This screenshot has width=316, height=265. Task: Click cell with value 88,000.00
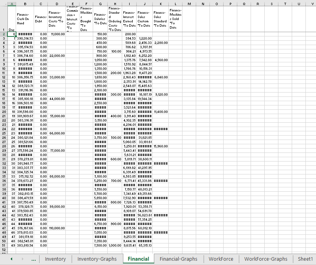coord(57,176)
